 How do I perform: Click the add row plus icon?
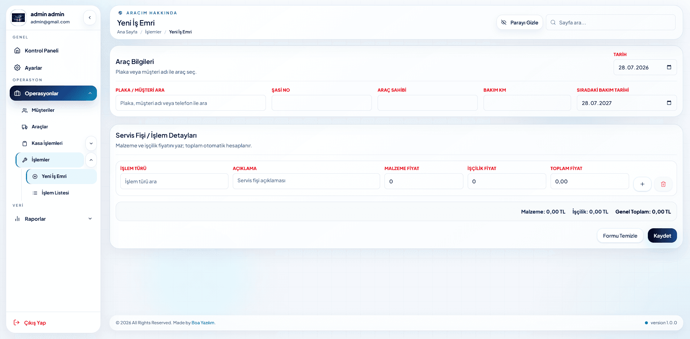click(642, 184)
